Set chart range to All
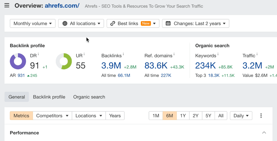 pos(221,116)
